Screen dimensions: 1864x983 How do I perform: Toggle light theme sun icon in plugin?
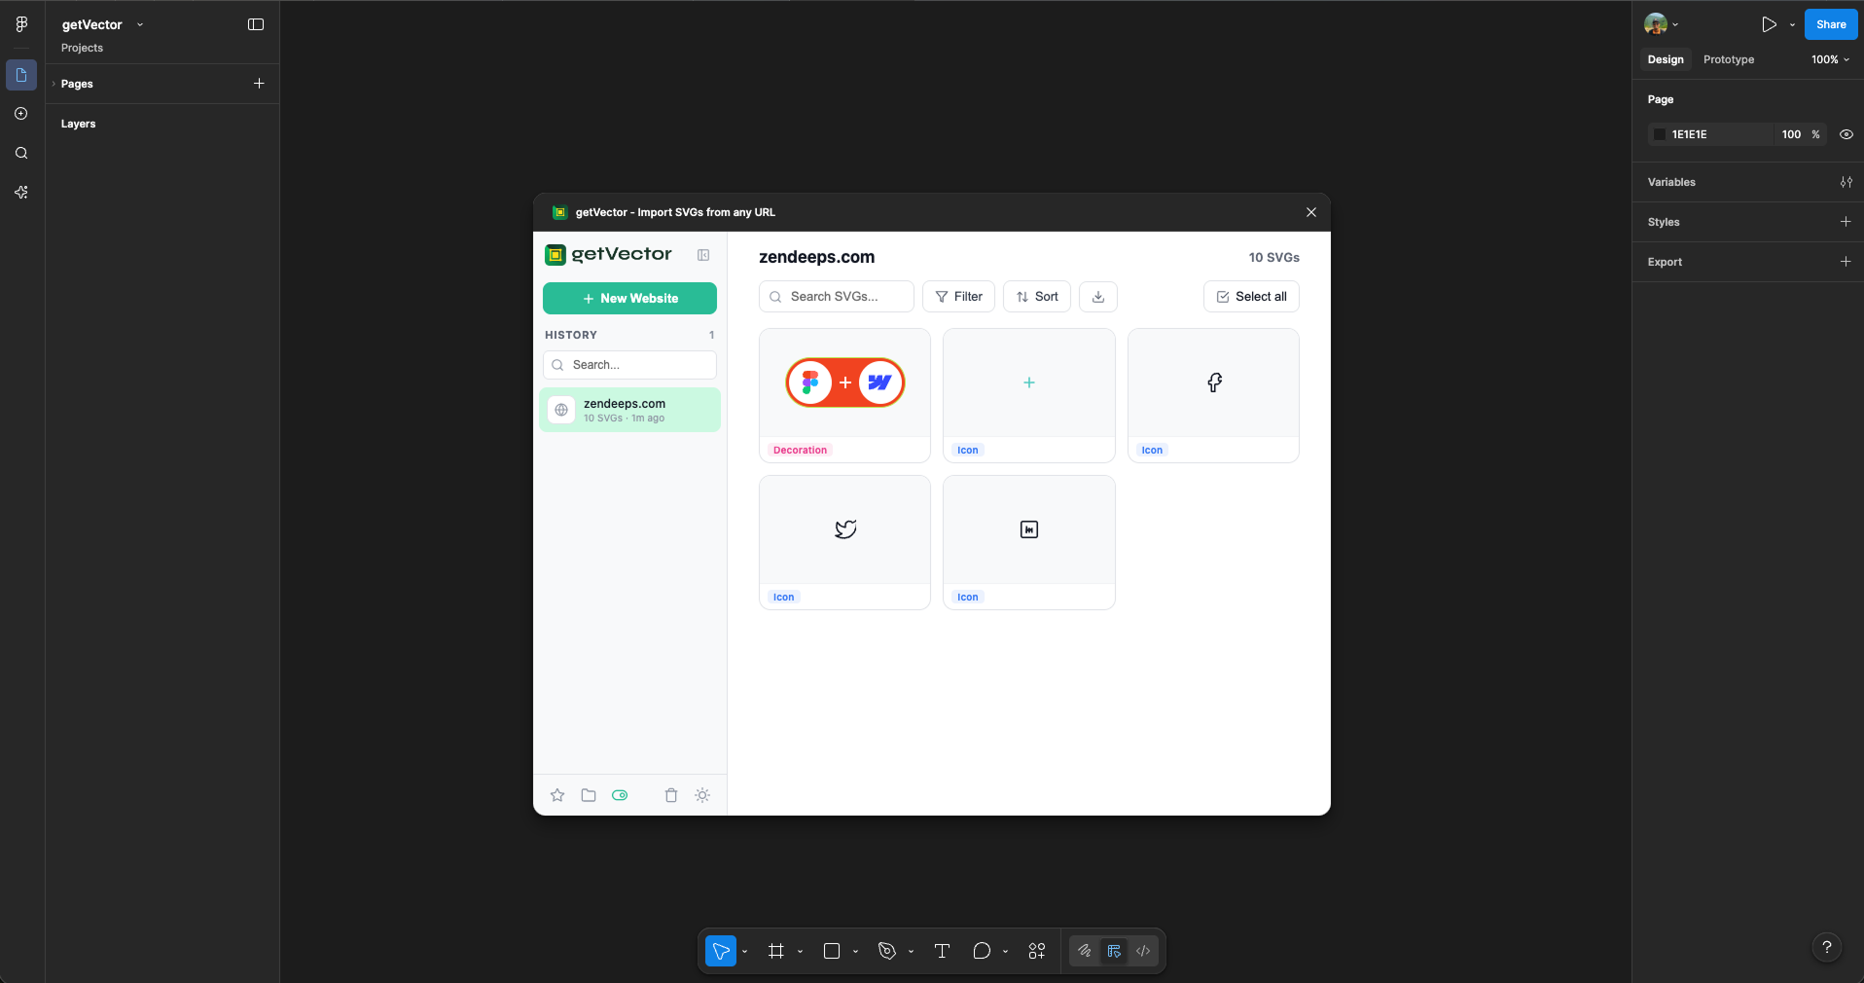pos(702,795)
